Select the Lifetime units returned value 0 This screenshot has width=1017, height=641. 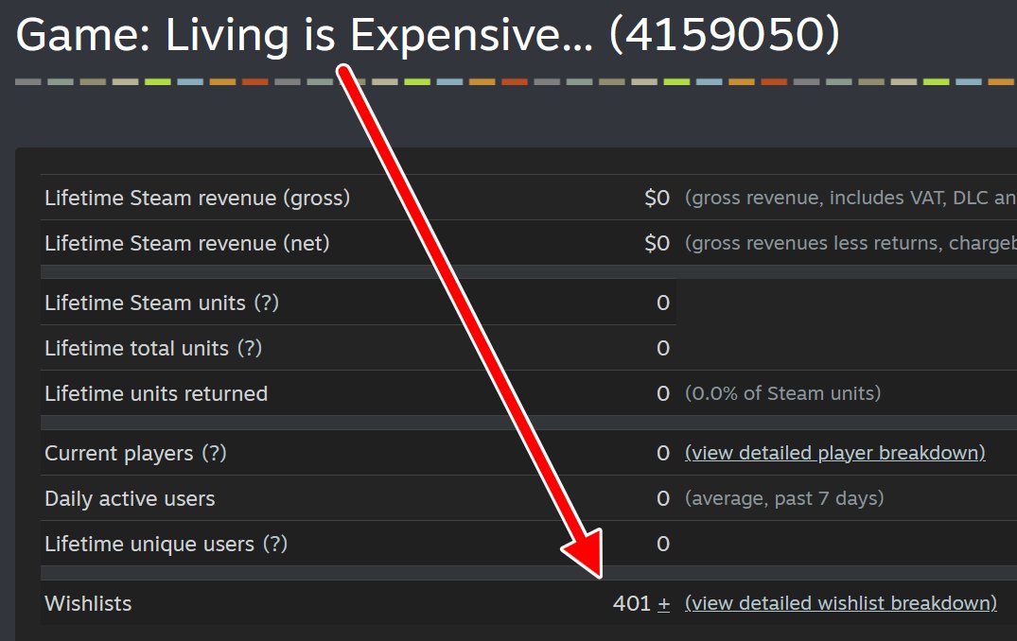pyautogui.click(x=663, y=393)
